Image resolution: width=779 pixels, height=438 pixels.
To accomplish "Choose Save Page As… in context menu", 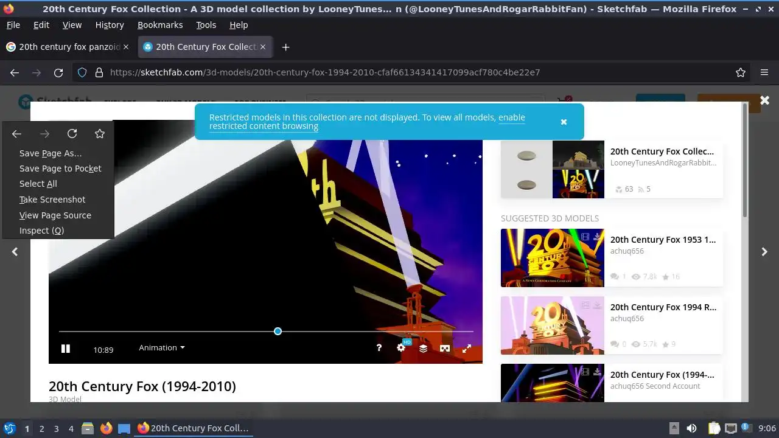I will (x=58, y=153).
